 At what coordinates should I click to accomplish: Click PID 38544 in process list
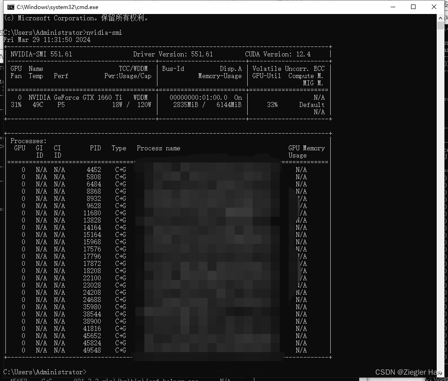coord(92,314)
